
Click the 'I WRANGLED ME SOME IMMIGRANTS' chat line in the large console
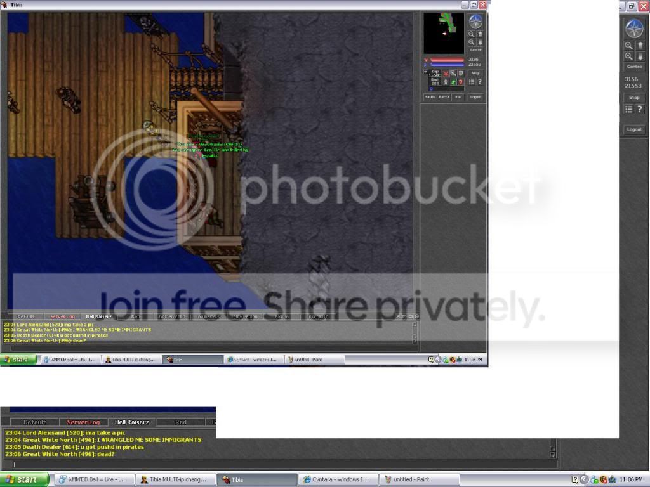pos(103,440)
